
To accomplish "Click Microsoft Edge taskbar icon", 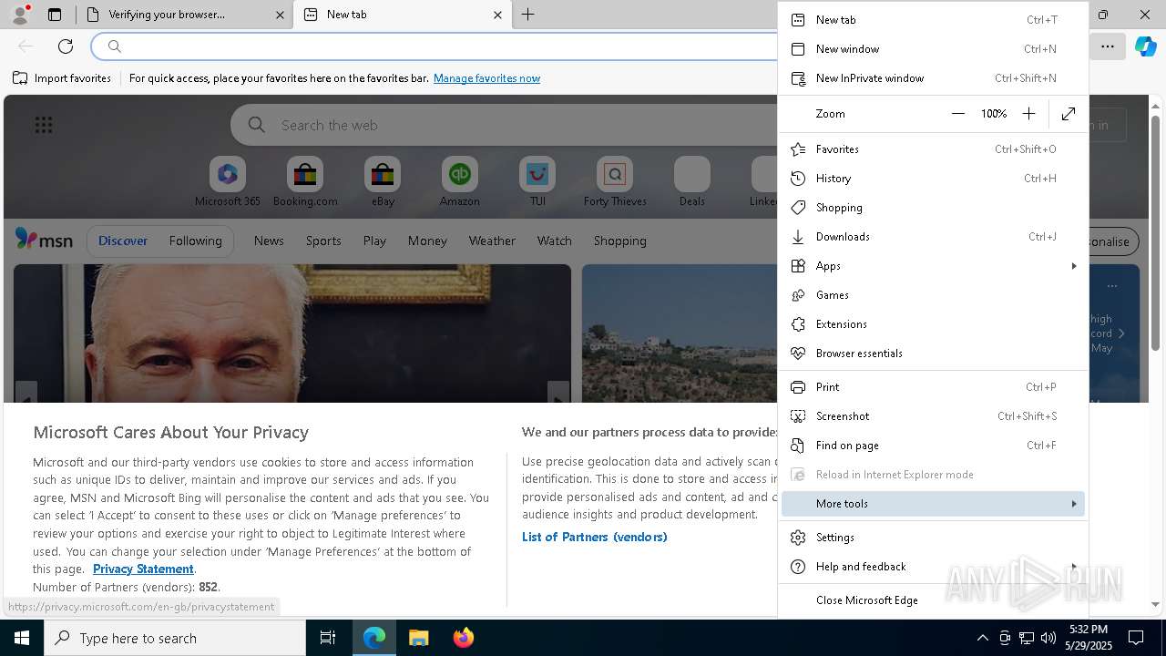I will (374, 638).
